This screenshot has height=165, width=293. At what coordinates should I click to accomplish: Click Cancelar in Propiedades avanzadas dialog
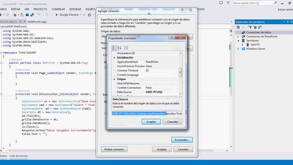click(x=172, y=121)
